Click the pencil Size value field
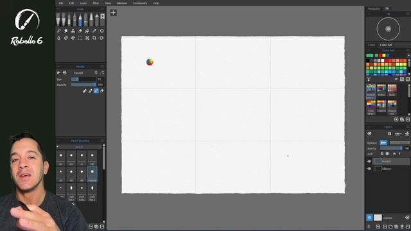 (x=100, y=79)
